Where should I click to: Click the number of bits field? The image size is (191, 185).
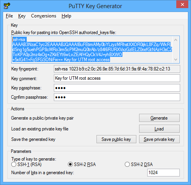tap(163, 173)
